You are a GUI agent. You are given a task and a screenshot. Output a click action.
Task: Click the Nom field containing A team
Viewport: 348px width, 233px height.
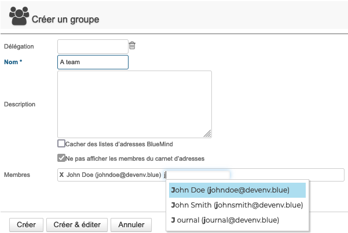[93, 62]
